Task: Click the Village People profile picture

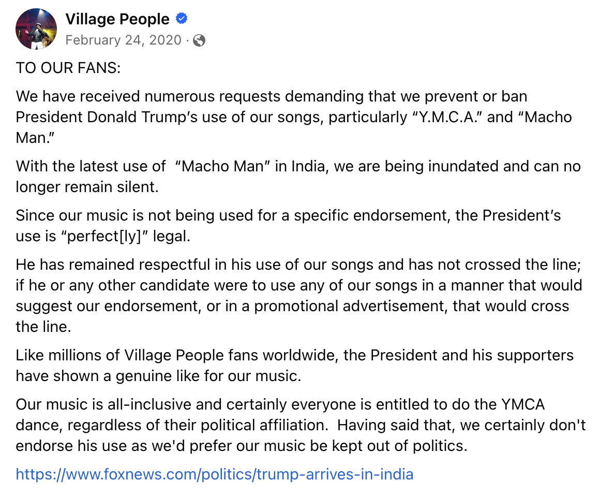Action: [36, 29]
